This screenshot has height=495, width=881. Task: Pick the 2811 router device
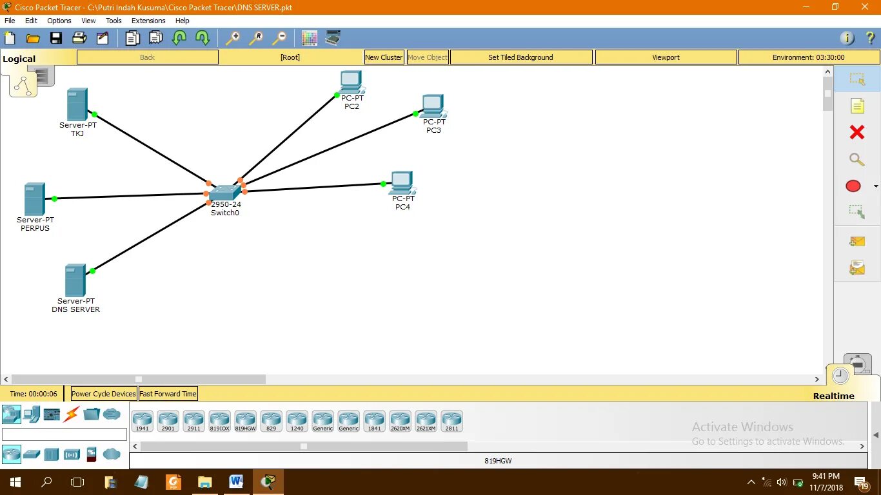coord(452,422)
